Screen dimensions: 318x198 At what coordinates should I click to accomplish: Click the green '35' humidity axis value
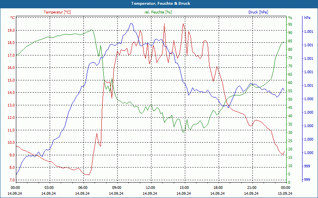click(x=290, y=124)
